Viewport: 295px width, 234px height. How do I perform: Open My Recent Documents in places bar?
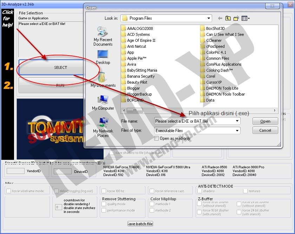[103, 37]
